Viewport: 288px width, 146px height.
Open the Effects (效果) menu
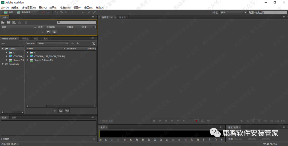click(53, 7)
